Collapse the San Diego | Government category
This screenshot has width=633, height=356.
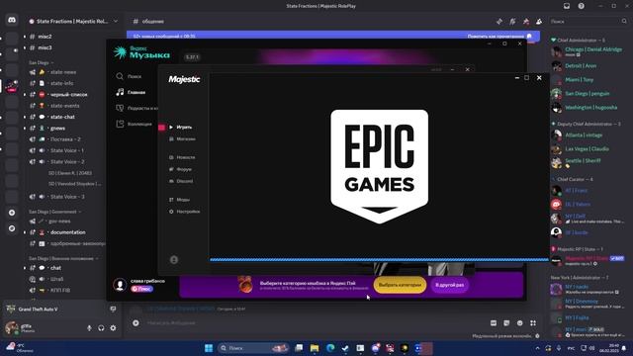54,212
